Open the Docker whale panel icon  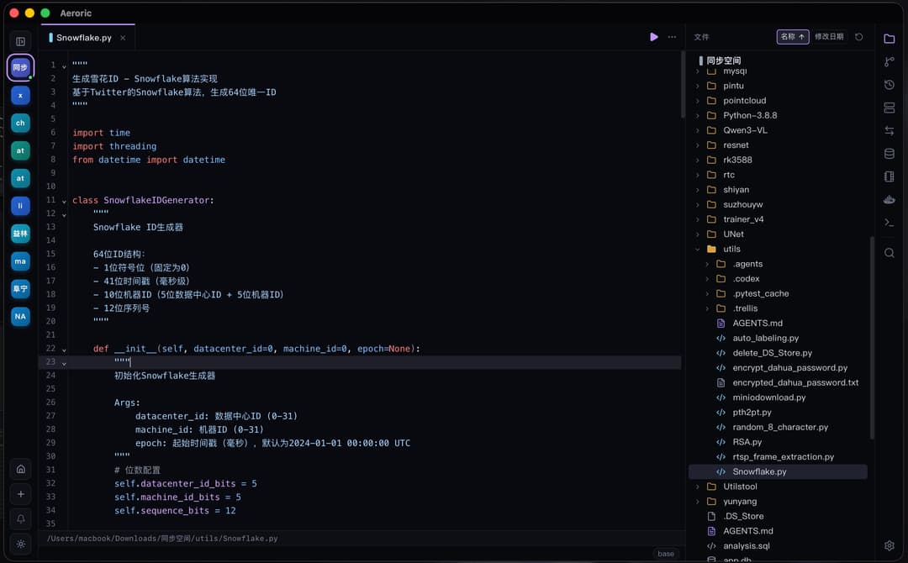[889, 200]
